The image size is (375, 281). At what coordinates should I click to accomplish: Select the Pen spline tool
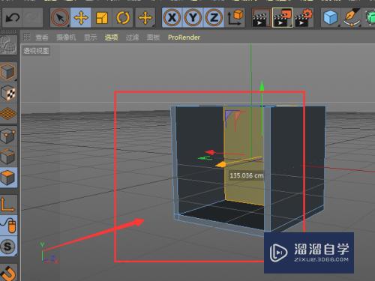pyautogui.click(x=352, y=17)
